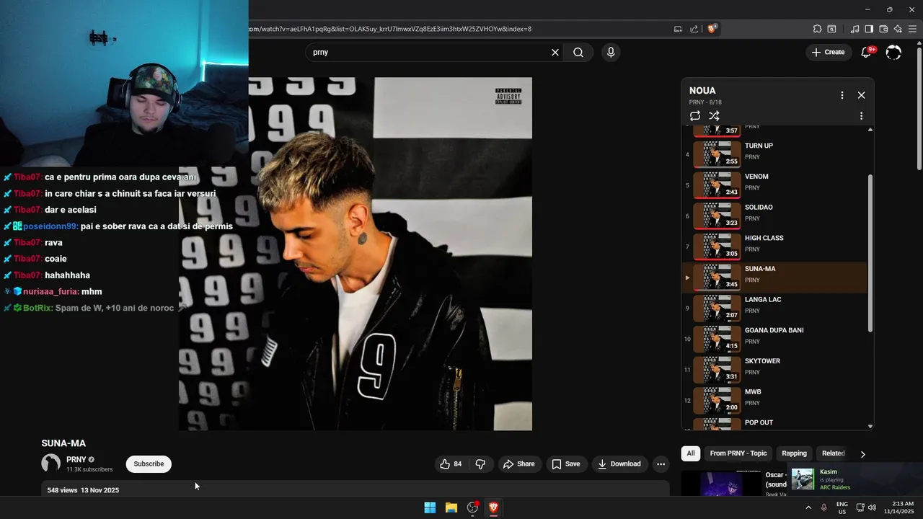Viewport: 923px width, 519px height.
Task: Play TURN UP from the playlist
Action: tap(774, 154)
